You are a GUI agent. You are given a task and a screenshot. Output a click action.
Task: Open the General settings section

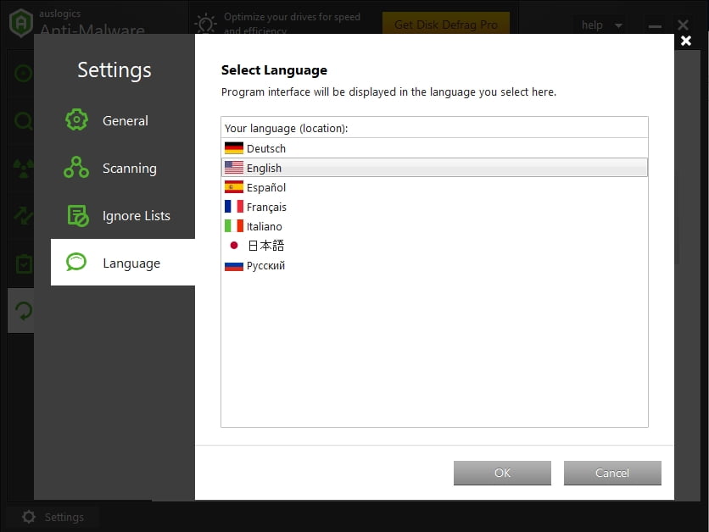(122, 120)
